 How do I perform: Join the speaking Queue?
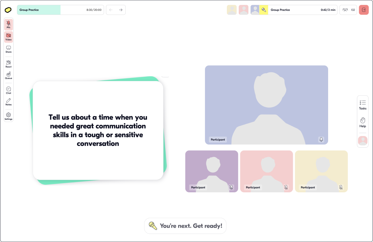pos(9,75)
